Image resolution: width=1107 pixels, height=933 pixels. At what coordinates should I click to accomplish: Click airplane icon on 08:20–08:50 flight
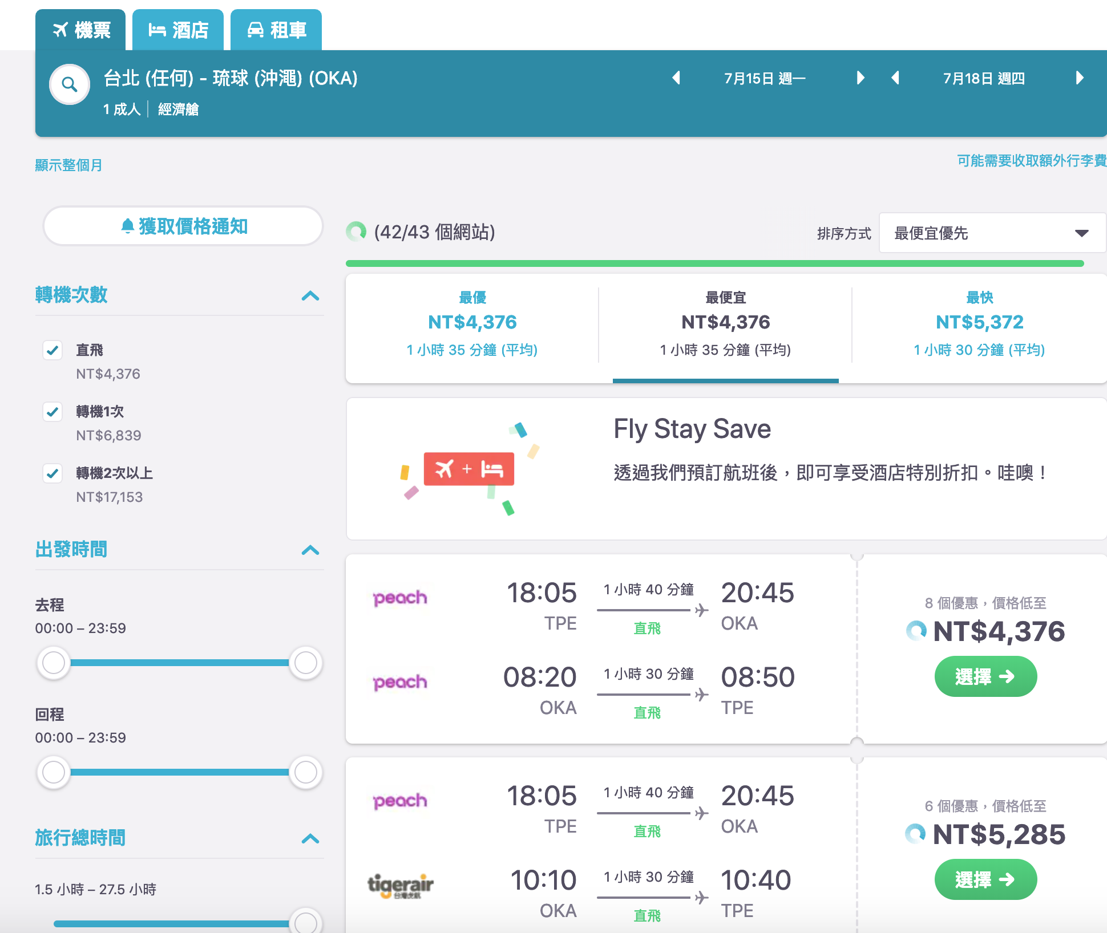[x=702, y=695]
